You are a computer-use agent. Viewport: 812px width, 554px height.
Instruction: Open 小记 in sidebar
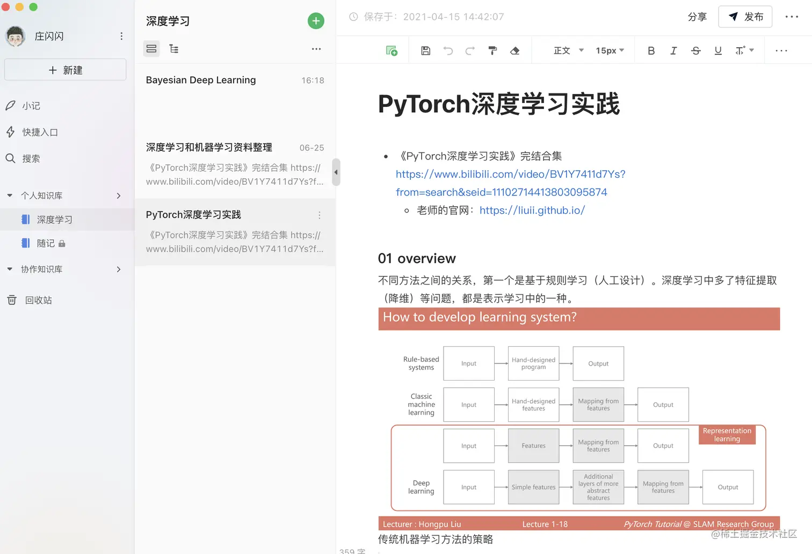pyautogui.click(x=31, y=106)
